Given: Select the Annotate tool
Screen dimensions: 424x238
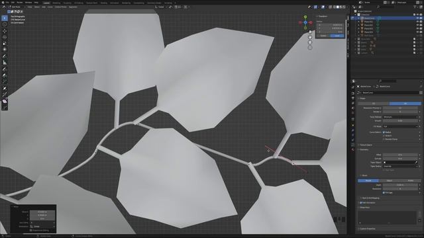Looking at the screenshot, I should (5, 56).
